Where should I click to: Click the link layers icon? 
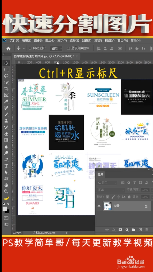coord(107,230)
